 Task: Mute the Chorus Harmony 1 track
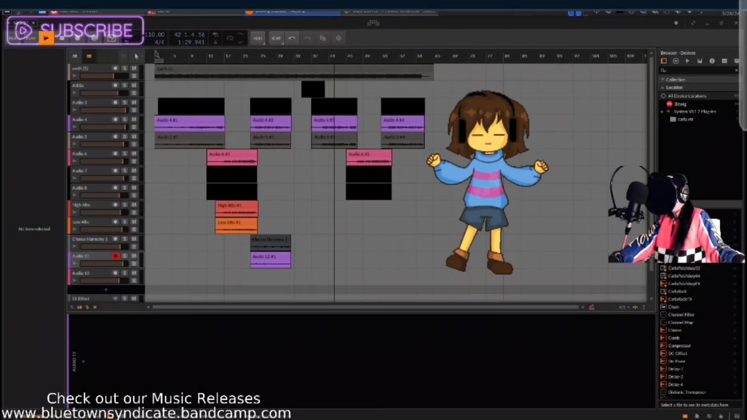pyautogui.click(x=134, y=239)
